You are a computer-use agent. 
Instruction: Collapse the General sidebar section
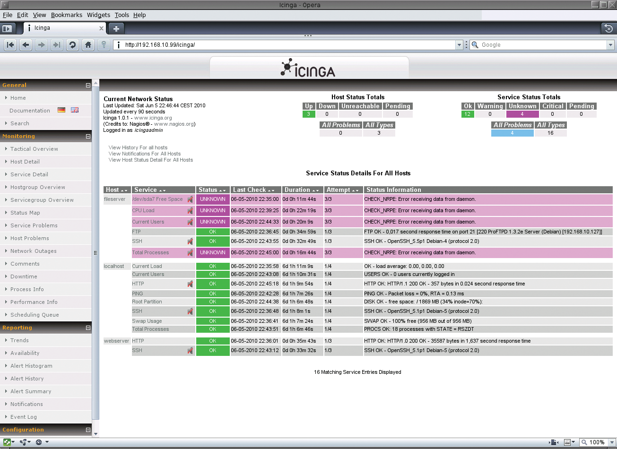tap(88, 86)
